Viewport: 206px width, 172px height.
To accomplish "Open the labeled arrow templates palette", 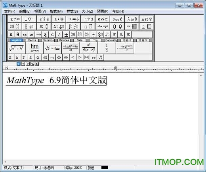I will click(x=103, y=26).
